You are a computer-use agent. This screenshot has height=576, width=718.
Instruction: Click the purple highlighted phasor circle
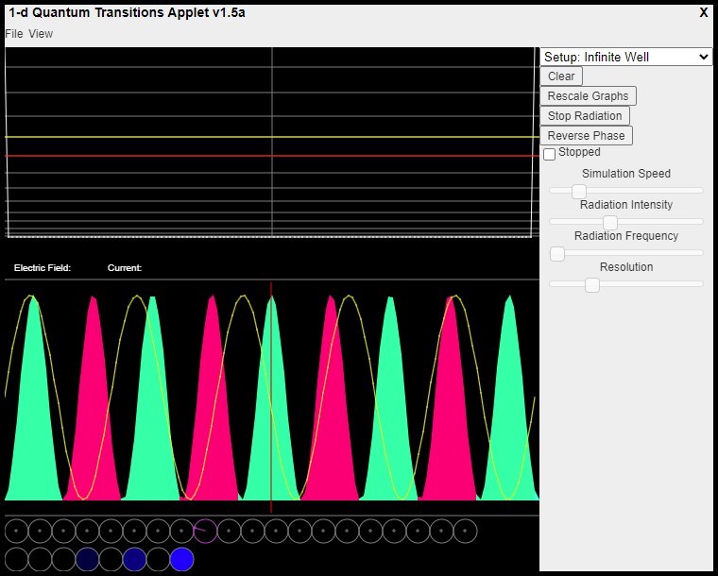pos(205,532)
